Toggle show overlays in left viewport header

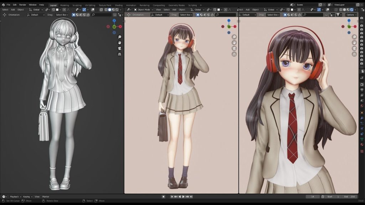[93, 10]
